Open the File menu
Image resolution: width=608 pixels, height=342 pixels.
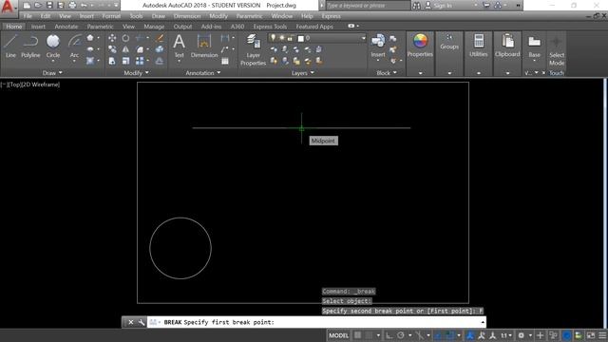point(28,16)
